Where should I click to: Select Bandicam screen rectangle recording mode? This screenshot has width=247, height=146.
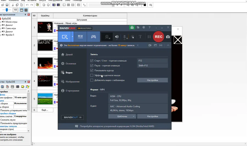pyautogui.click(x=64, y=37)
